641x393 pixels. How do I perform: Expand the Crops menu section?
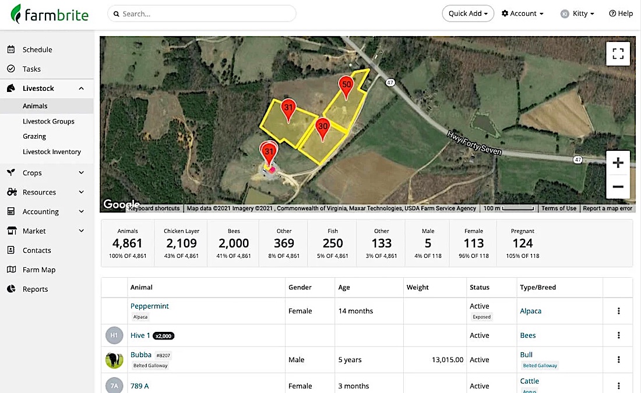[x=82, y=173]
